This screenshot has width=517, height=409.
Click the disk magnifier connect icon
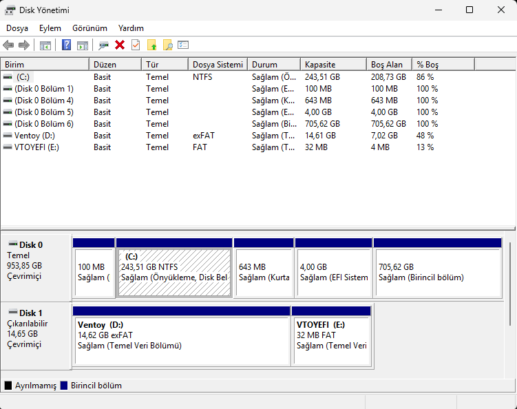pos(103,45)
